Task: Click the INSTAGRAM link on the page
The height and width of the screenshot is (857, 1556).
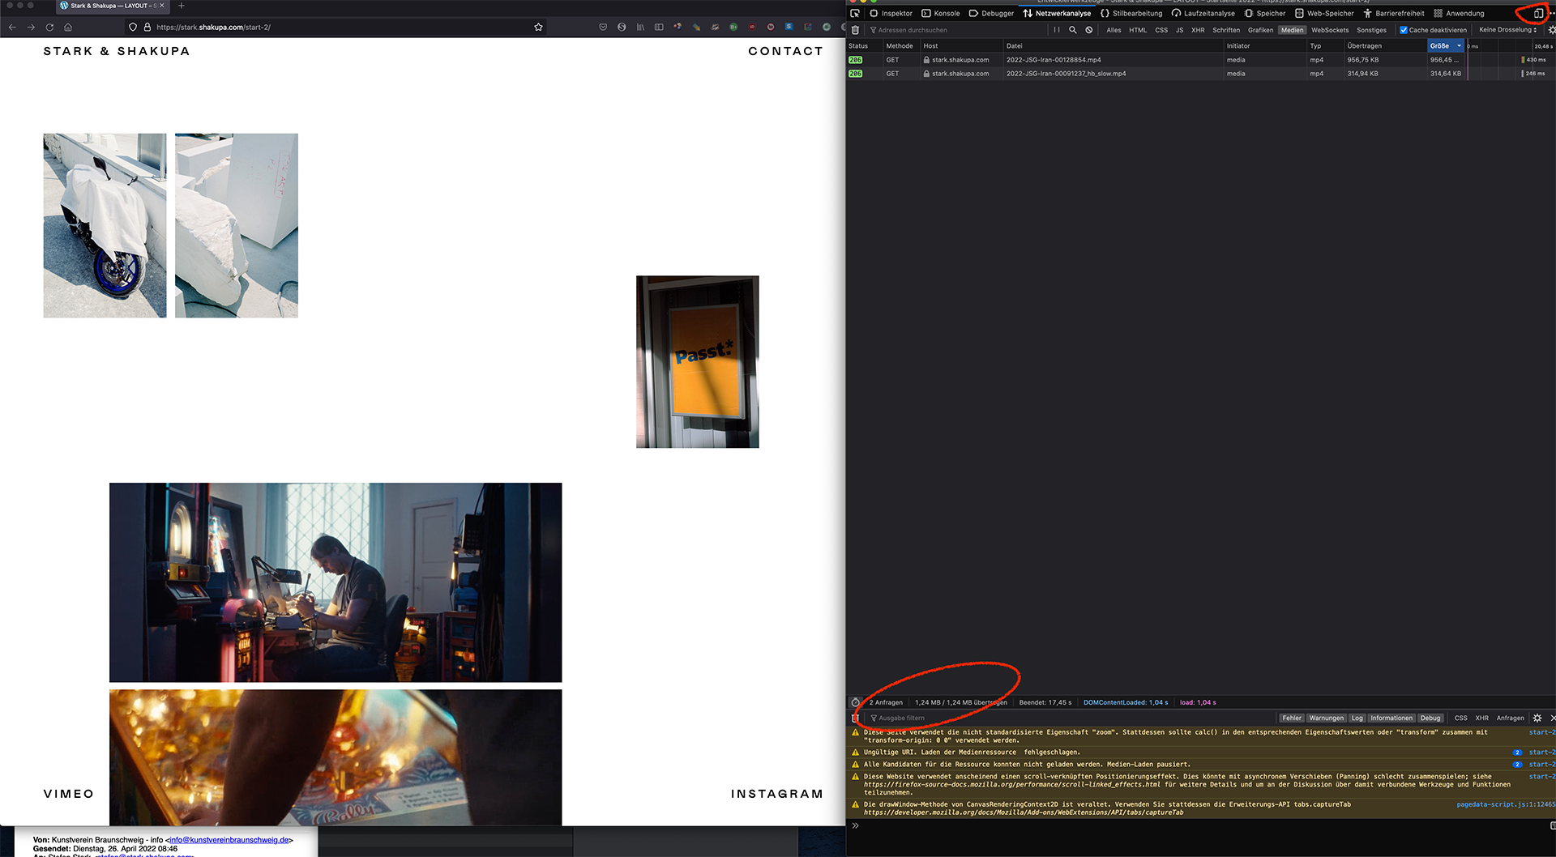Action: 776,794
